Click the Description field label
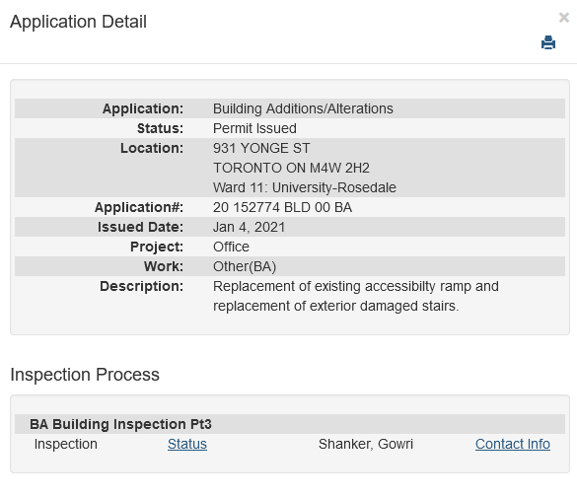The height and width of the screenshot is (497, 577). (x=141, y=286)
